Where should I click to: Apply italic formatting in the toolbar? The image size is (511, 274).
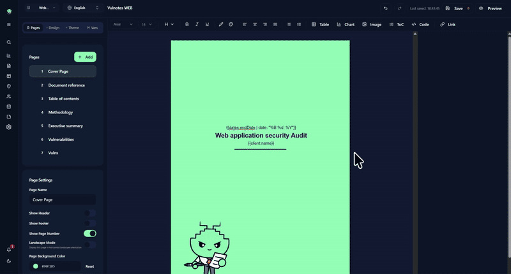tap(197, 24)
